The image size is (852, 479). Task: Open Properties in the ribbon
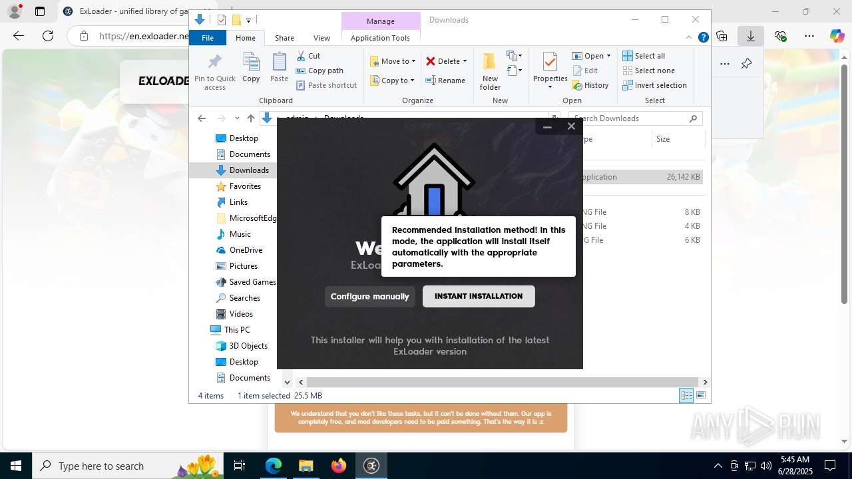tap(550, 71)
